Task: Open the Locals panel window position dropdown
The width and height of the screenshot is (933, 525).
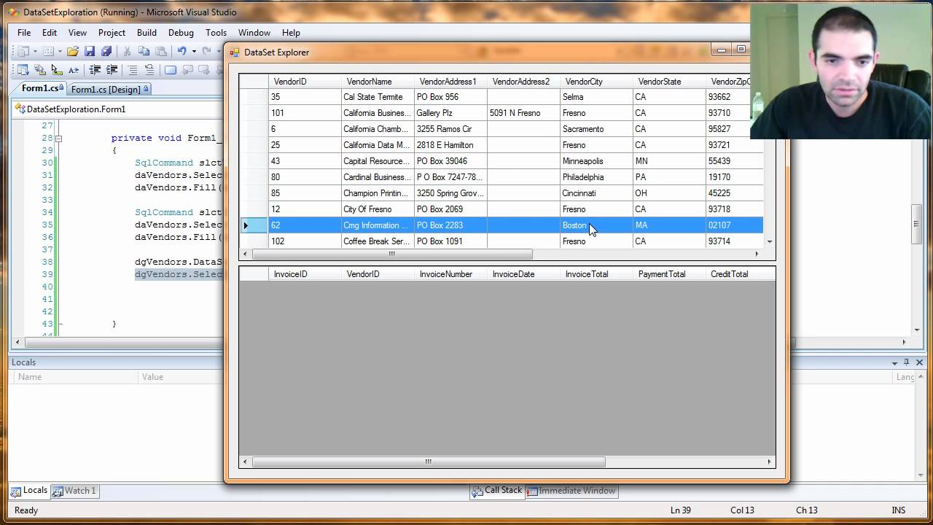Action: [894, 362]
